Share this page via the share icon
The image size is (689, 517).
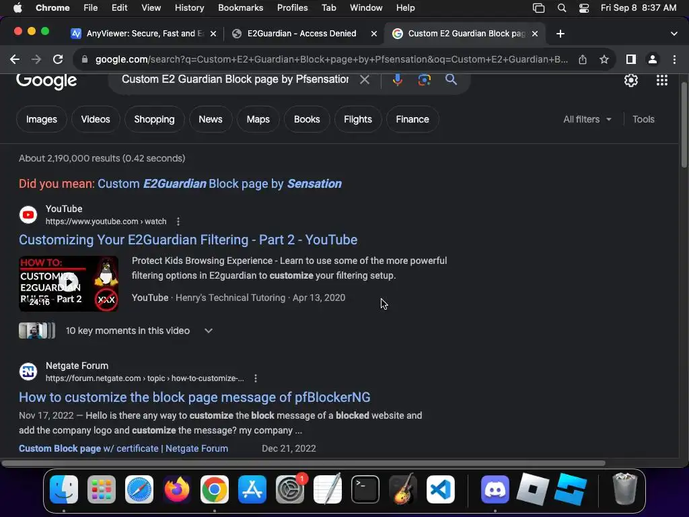click(x=583, y=59)
